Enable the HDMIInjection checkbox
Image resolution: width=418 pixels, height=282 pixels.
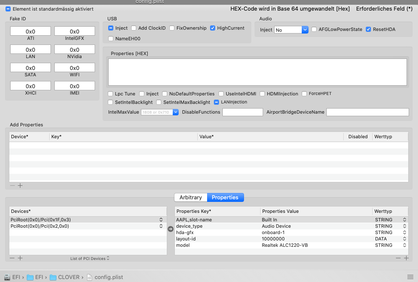262,94
